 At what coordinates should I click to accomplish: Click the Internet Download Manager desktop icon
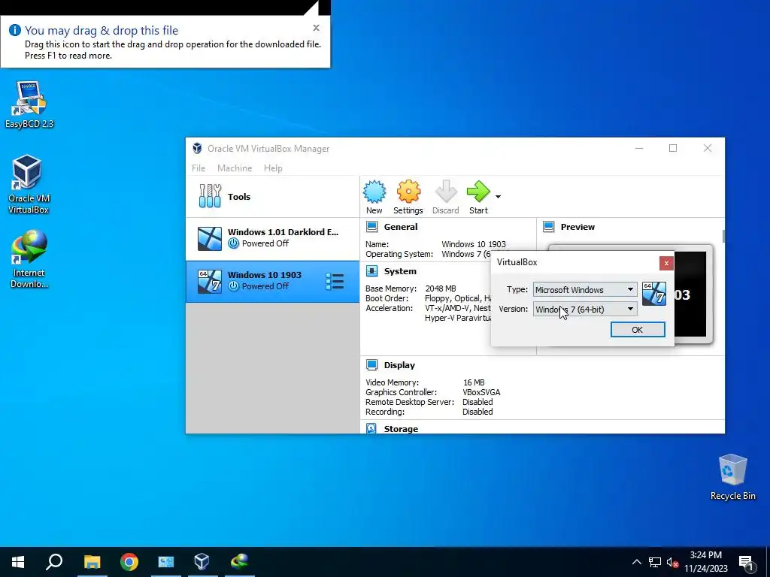click(x=29, y=259)
